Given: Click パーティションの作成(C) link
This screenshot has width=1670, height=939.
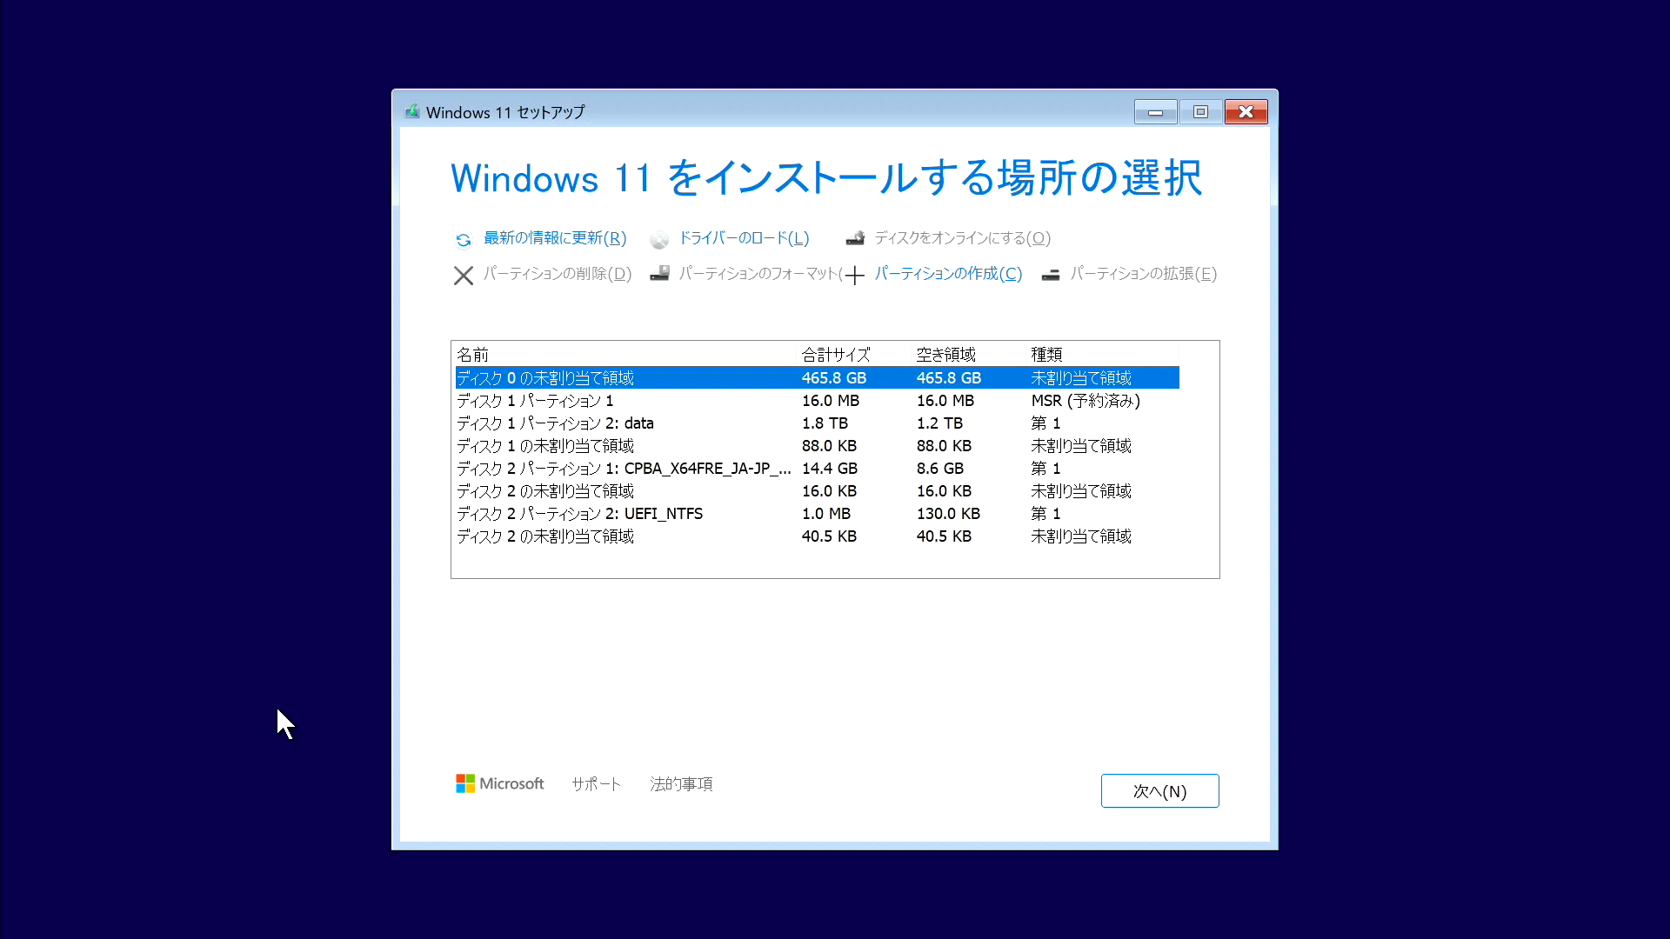Looking at the screenshot, I should pos(948,274).
